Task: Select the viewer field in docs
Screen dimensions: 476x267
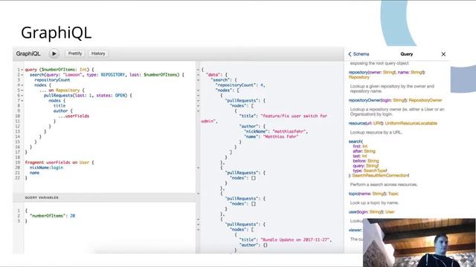Action: tap(356, 230)
